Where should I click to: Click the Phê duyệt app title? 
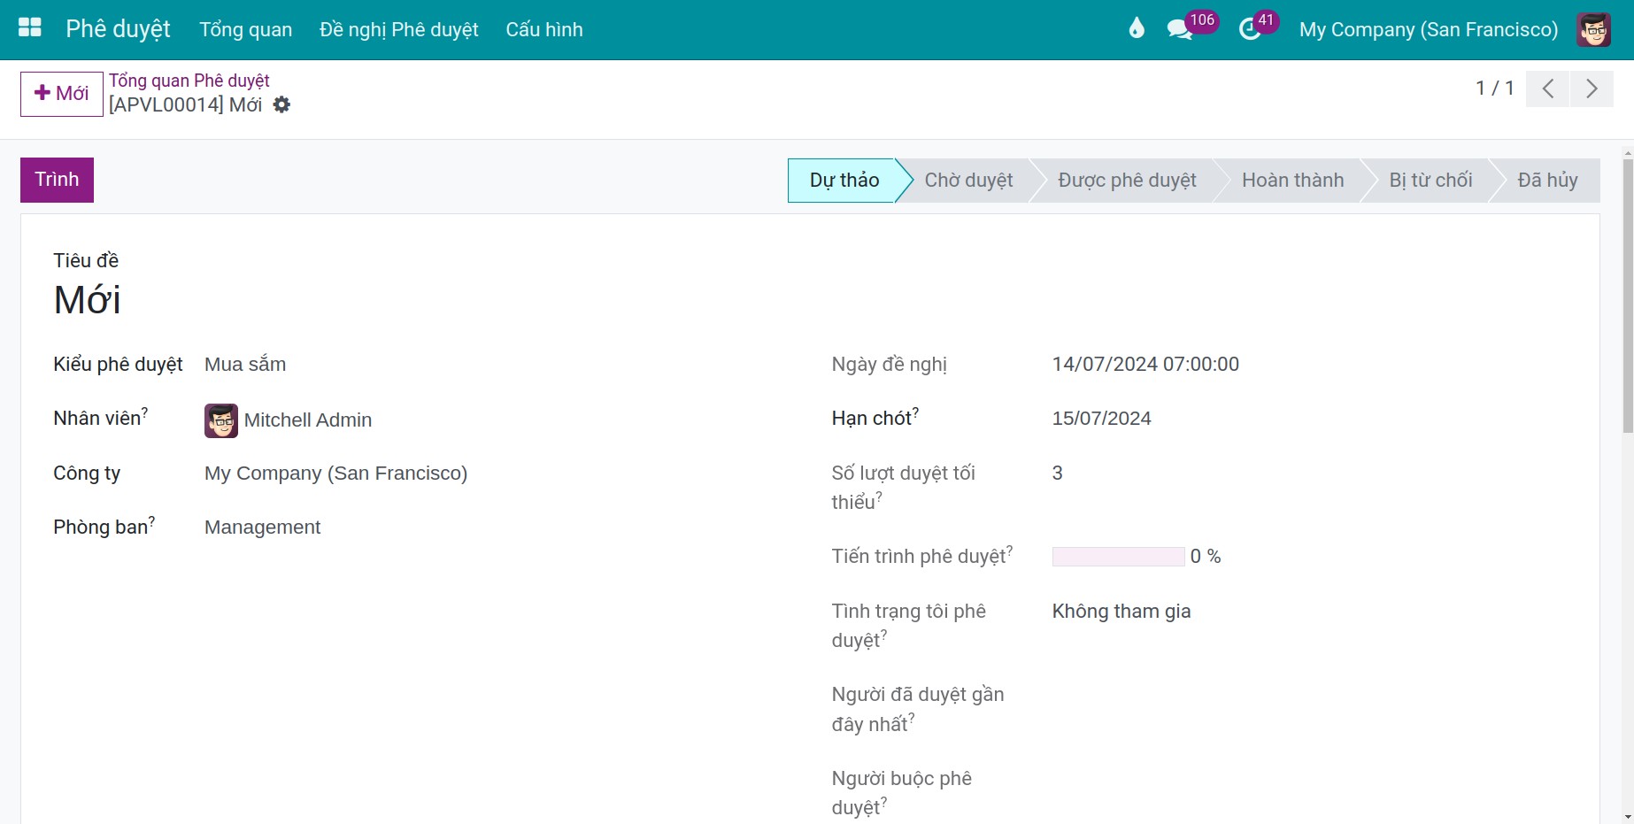119,29
